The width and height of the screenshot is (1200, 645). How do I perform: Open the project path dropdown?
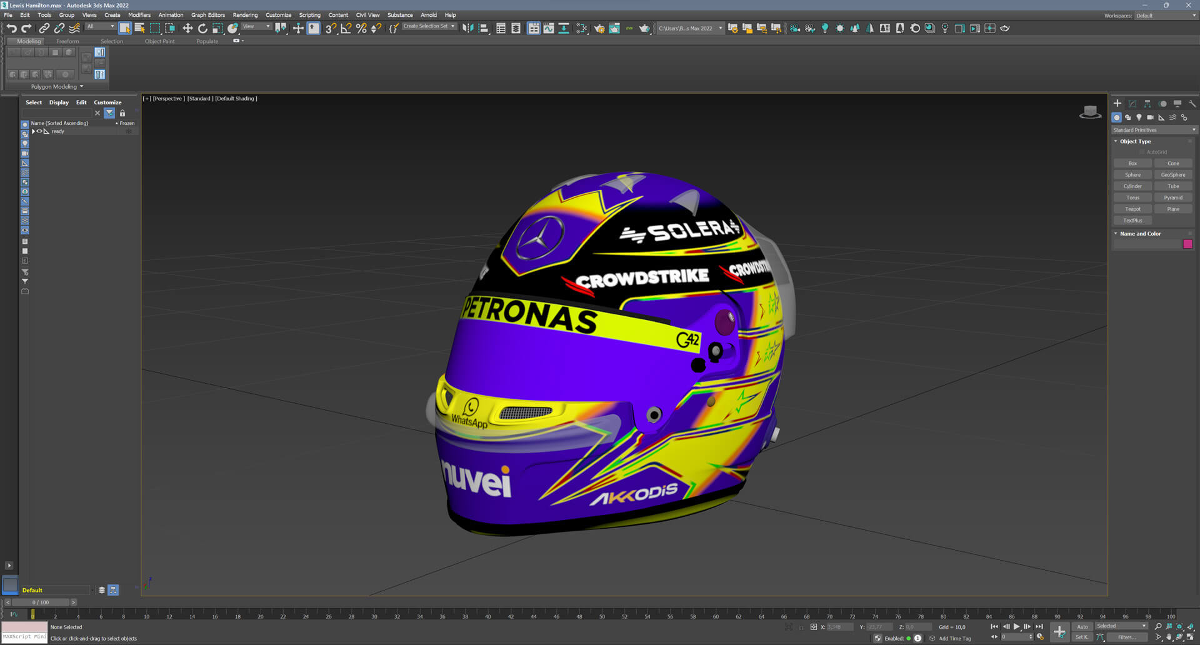click(690, 28)
